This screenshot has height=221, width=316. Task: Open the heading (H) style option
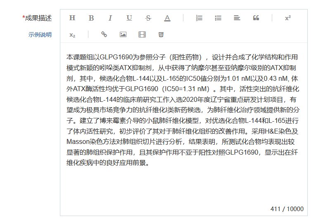coord(72,18)
